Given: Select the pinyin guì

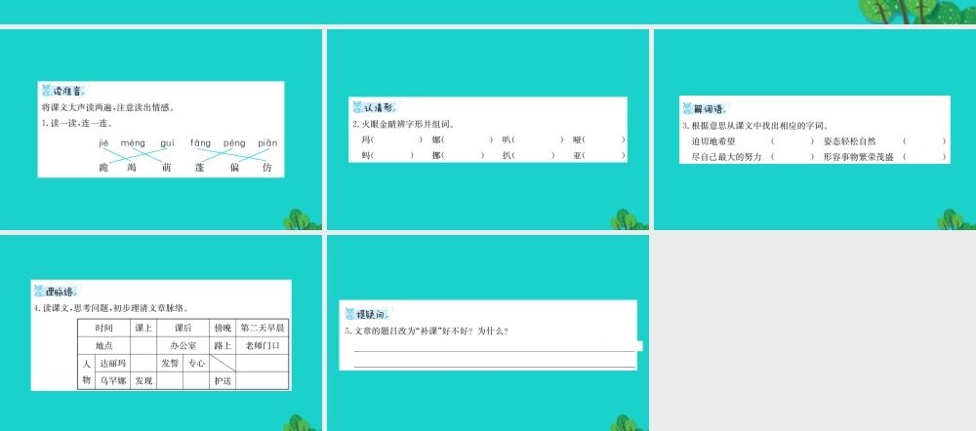Looking at the screenshot, I should (167, 143).
